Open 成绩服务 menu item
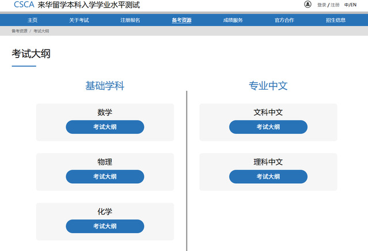Image resolution: width=368 pixels, height=251 pixels. 233,20
